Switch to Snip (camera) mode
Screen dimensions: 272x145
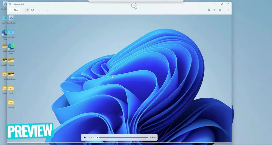click(27, 10)
